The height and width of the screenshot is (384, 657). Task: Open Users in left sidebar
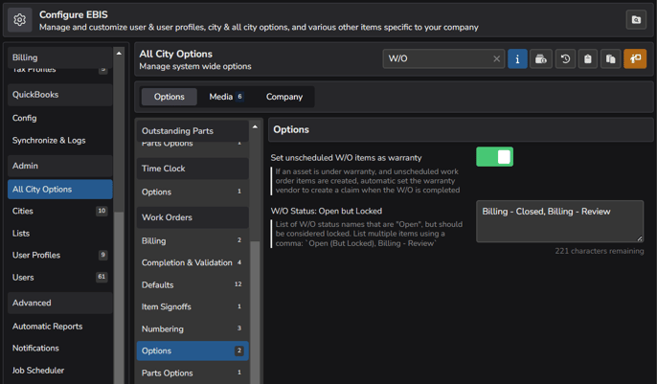(60, 277)
